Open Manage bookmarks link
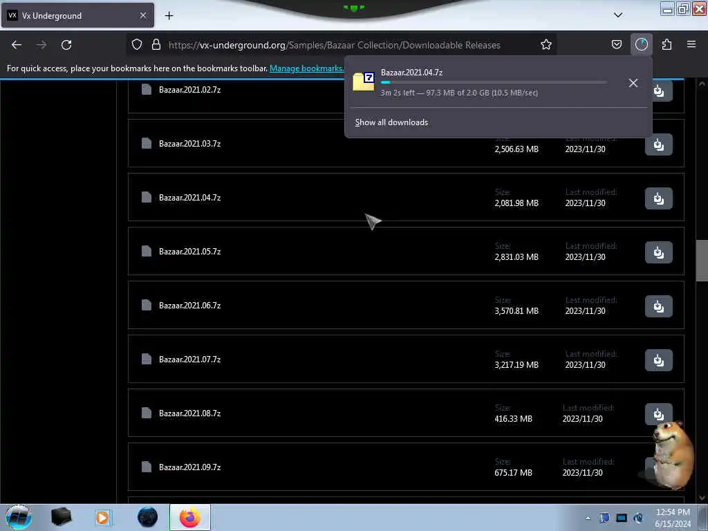Screen dimensions: 708x531 click(306, 68)
